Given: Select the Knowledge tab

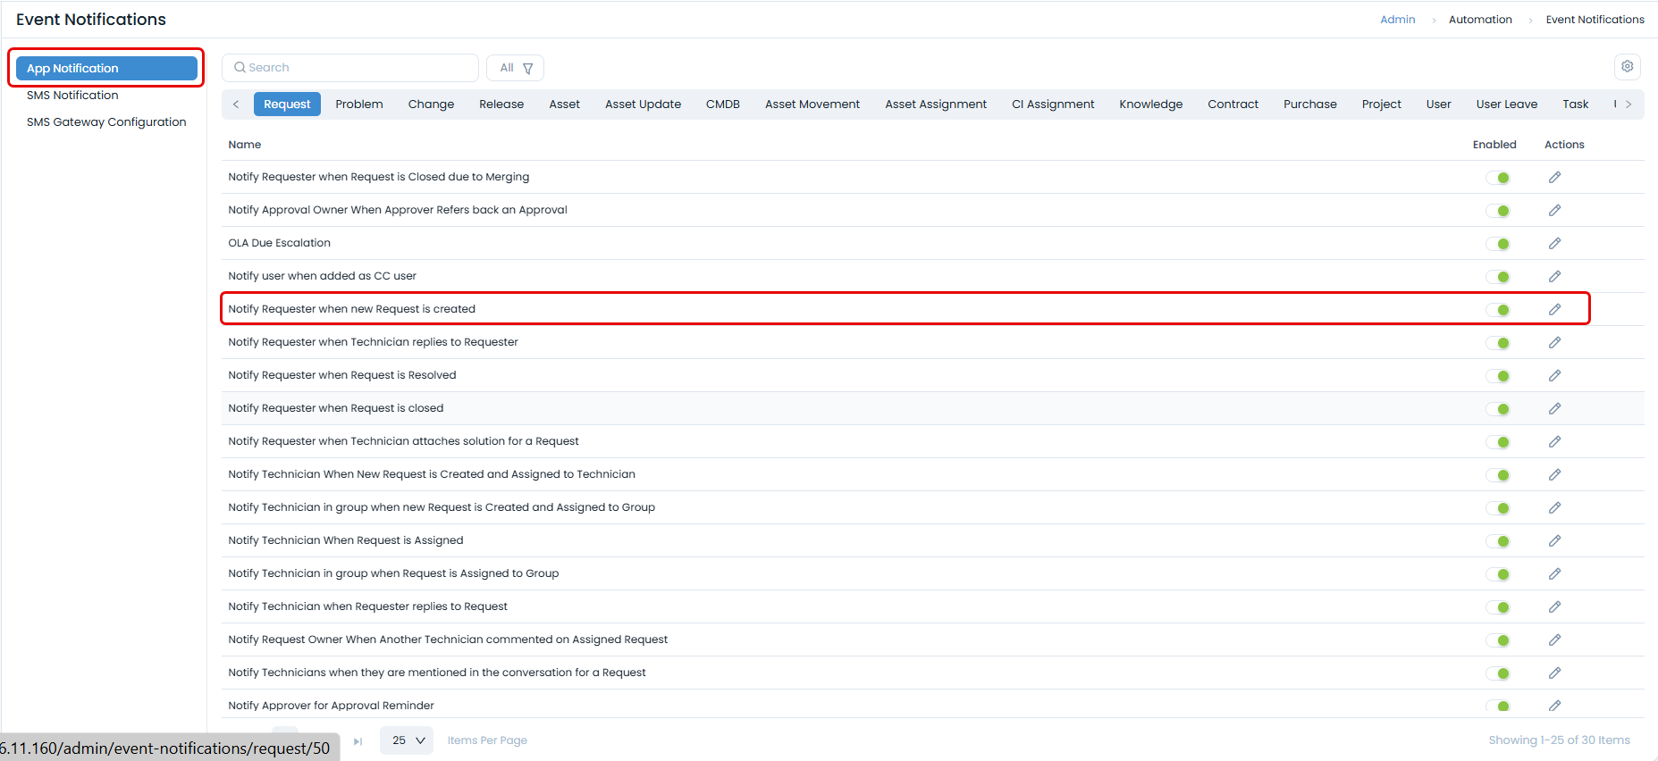Looking at the screenshot, I should click(1150, 105).
